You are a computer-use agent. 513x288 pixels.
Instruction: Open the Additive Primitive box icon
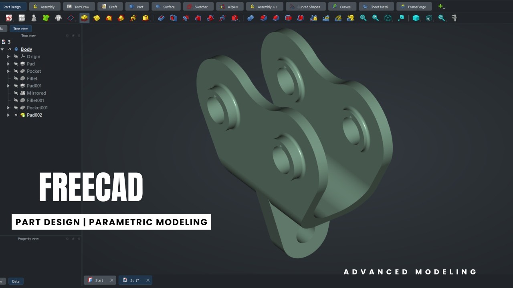click(146, 18)
